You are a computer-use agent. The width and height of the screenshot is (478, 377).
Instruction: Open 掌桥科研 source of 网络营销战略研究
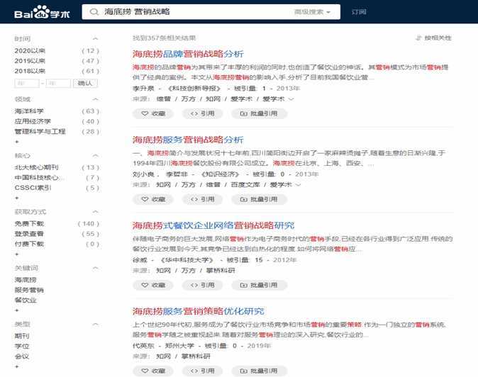(x=221, y=271)
